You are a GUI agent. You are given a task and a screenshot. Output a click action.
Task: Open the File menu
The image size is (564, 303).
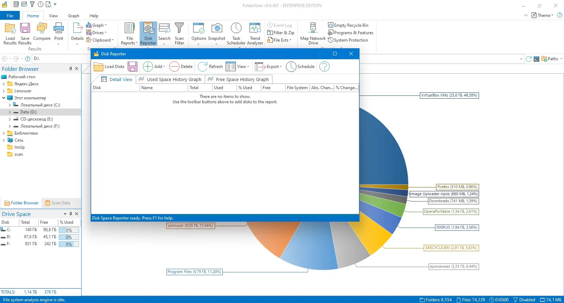point(10,16)
